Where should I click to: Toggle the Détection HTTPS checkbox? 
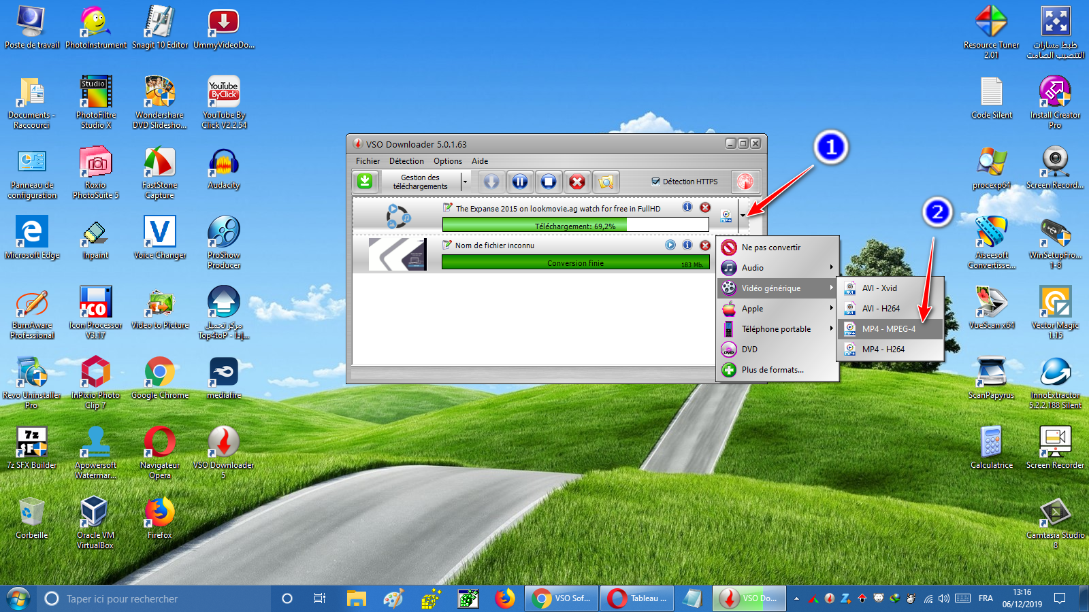(x=655, y=182)
